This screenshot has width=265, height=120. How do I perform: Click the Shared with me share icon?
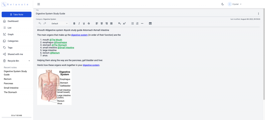point(4,54)
